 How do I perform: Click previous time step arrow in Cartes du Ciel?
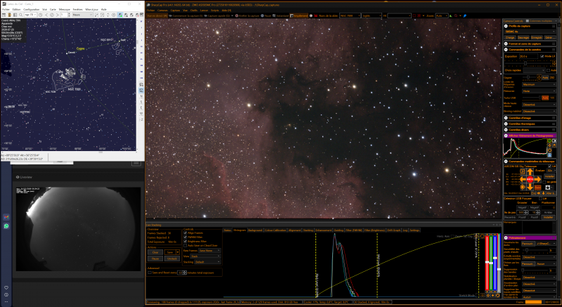[x=46, y=15]
